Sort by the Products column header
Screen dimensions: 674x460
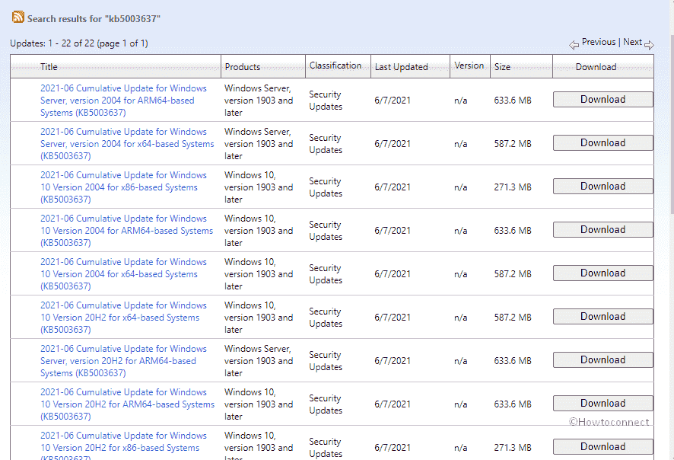[242, 67]
